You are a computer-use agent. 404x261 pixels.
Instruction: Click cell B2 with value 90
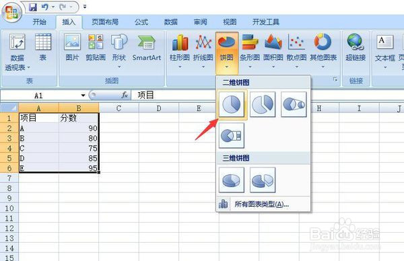pos(79,128)
